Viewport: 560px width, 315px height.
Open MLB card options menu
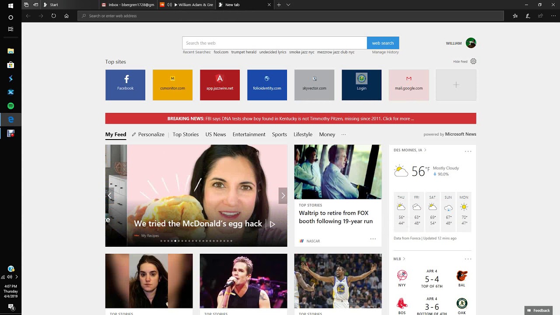coord(468,259)
